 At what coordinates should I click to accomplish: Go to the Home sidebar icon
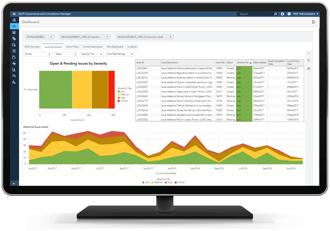tap(14, 20)
